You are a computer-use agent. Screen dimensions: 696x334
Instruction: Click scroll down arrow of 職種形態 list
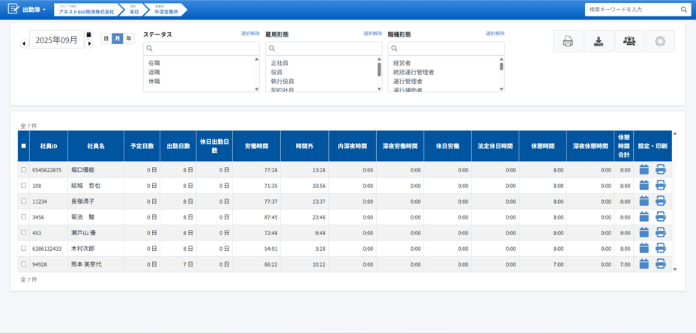501,88
